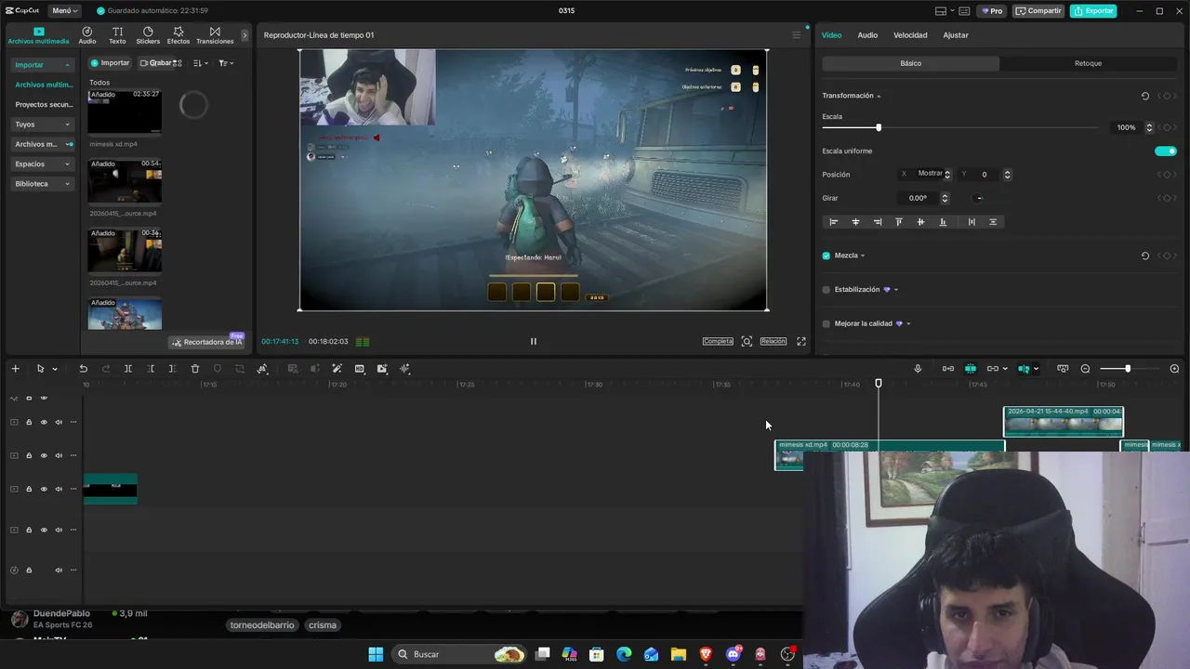Screen dimensions: 1190x669
Task: Adjust the timeline zoom slider
Action: [x=1128, y=369]
